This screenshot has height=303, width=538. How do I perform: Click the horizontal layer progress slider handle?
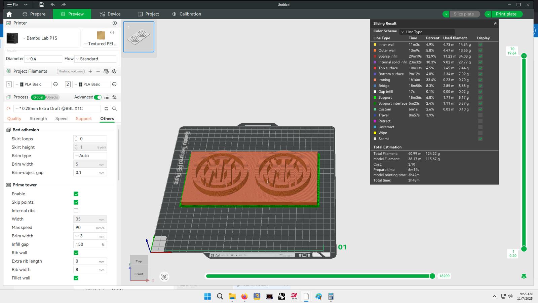tap(432, 276)
